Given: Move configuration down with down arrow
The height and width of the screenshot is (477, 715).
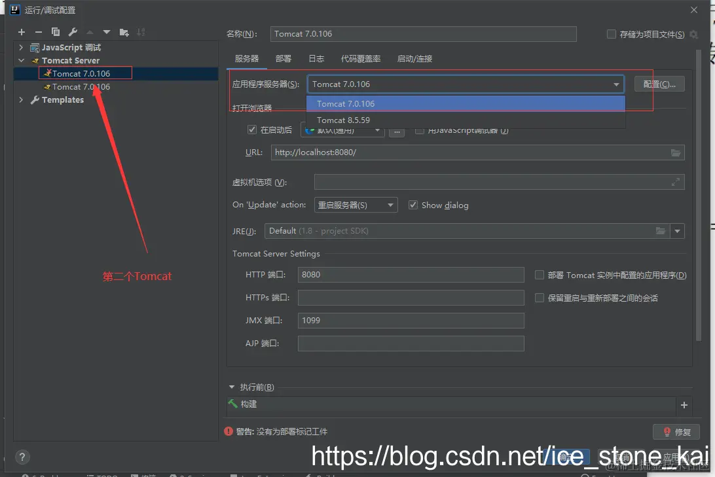Looking at the screenshot, I should point(107,32).
